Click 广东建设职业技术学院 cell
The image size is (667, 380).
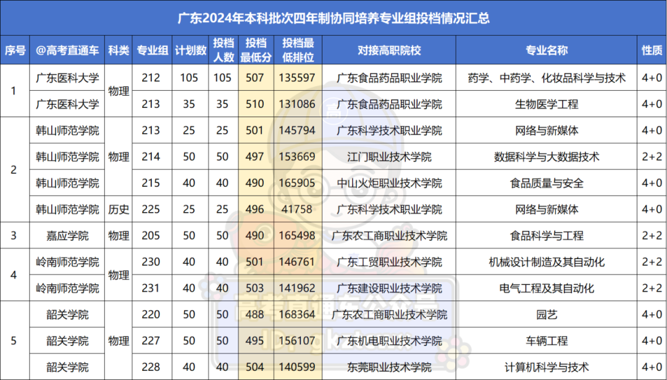click(x=389, y=288)
